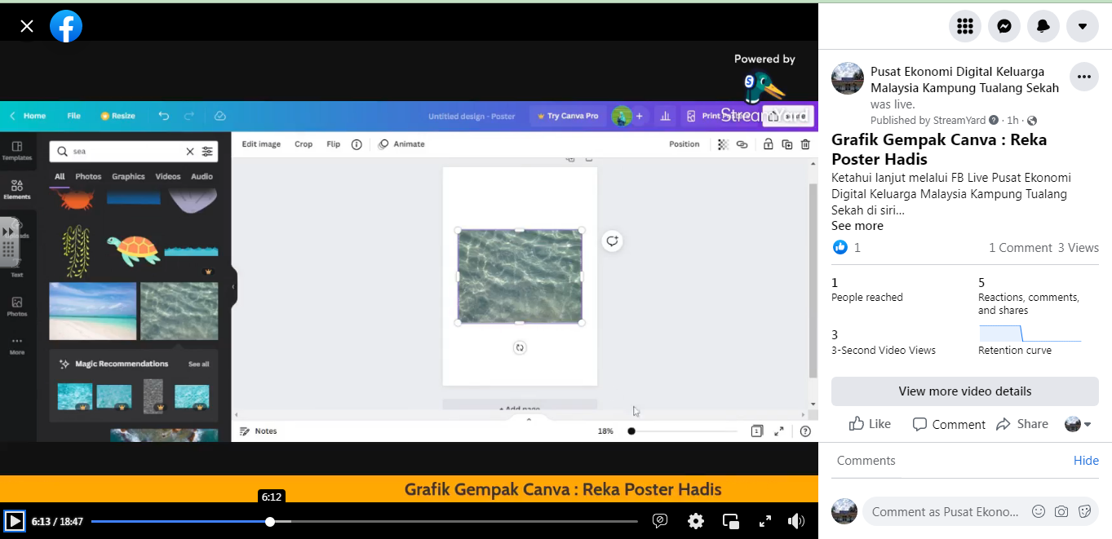Viewport: 1112px width, 539px height.
Task: Insert an emoji into the comment
Action: tap(1039, 511)
